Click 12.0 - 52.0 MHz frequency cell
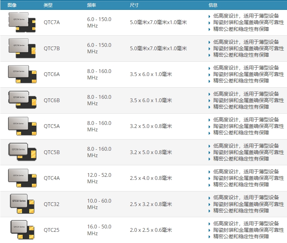This screenshot has width=287, height=243. 99,178
